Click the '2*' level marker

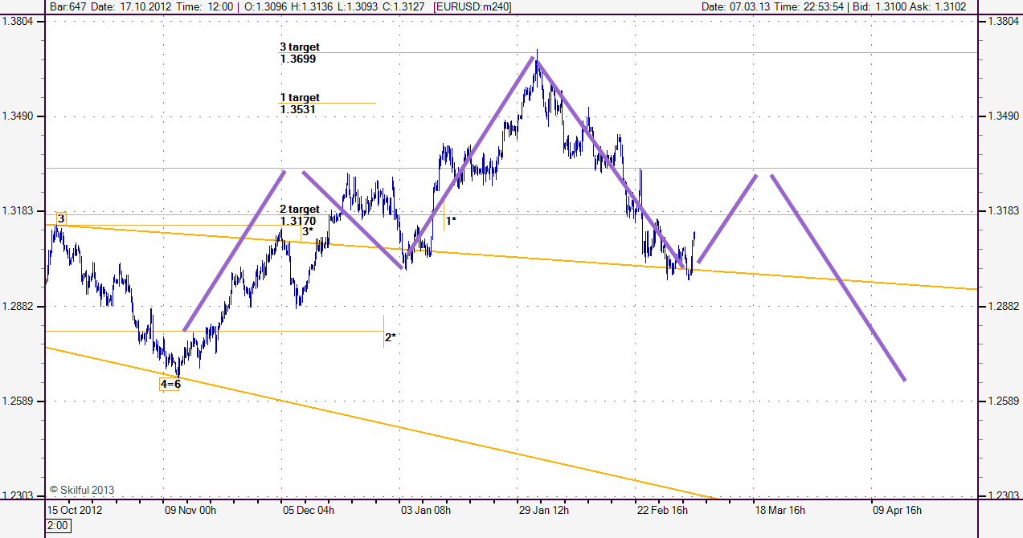click(x=390, y=337)
